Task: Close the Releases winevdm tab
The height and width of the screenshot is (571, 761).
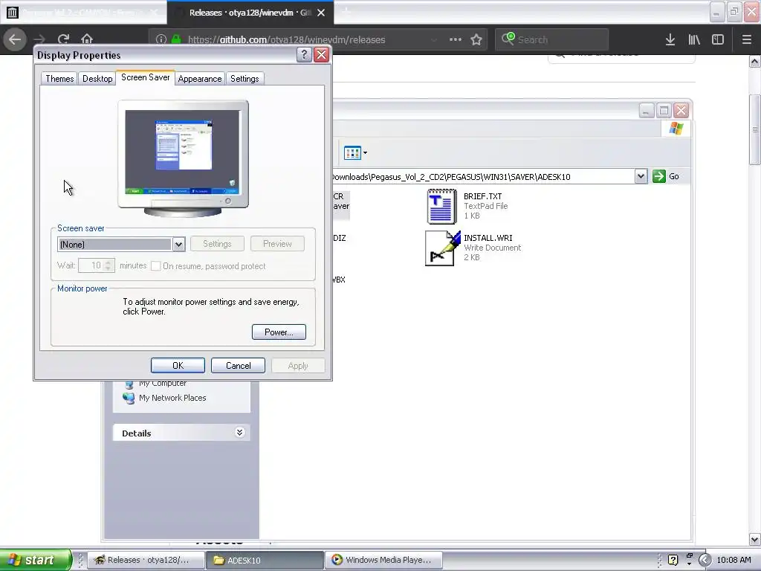Action: [321, 13]
